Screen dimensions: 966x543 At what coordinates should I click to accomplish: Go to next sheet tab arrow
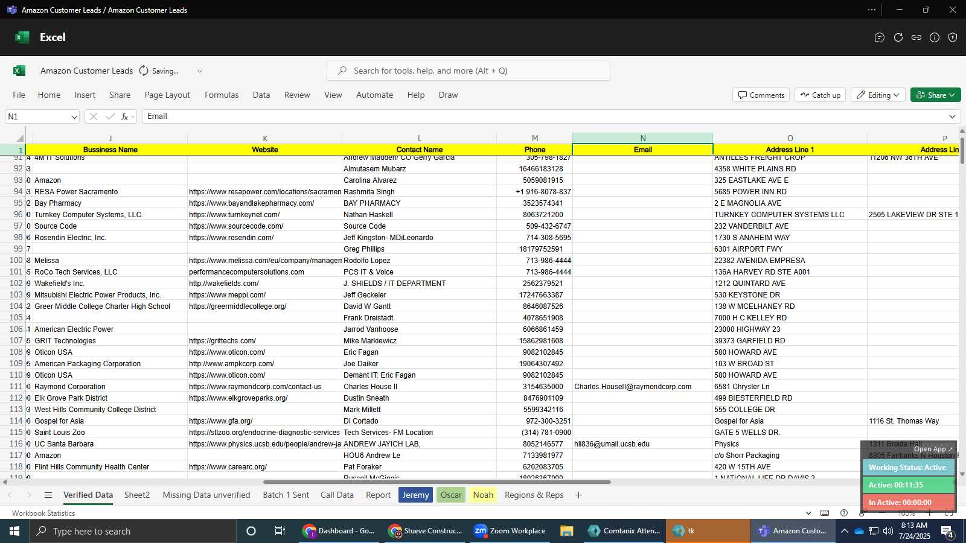click(28, 495)
